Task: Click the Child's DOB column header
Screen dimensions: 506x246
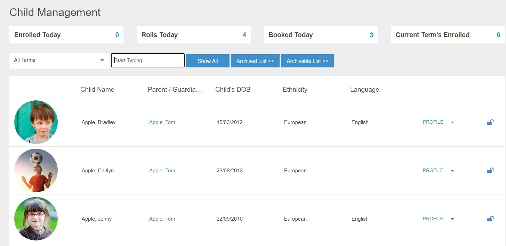Action: tap(233, 89)
